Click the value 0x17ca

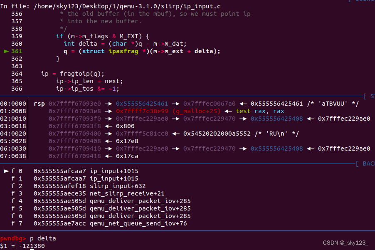[x=127, y=156]
